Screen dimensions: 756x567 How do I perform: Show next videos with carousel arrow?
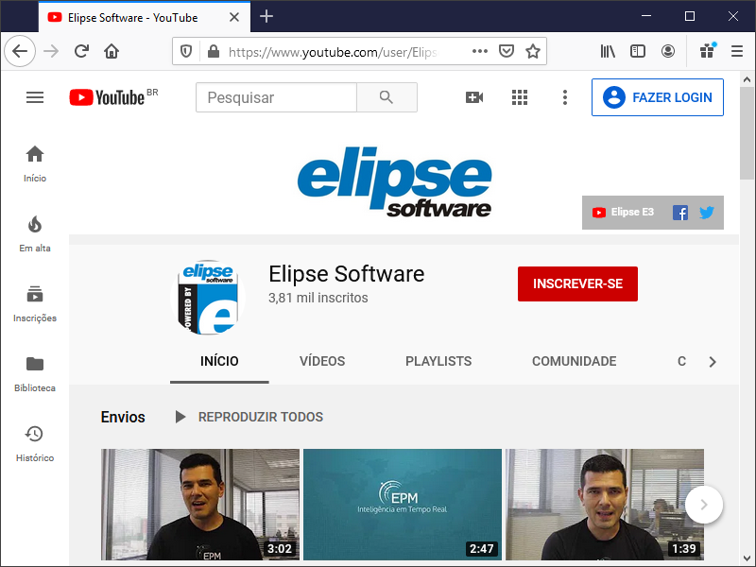(703, 505)
